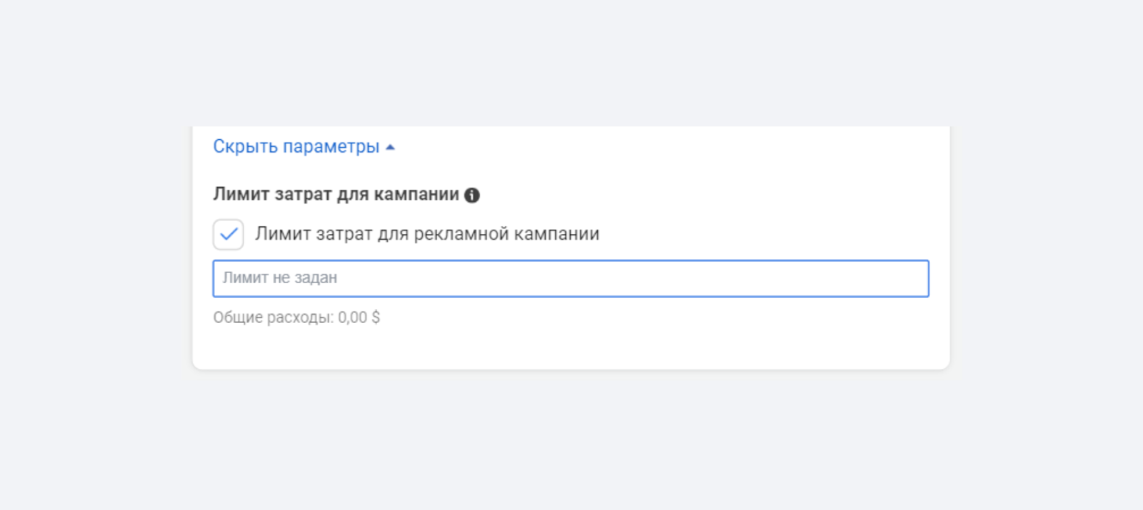Place cursor in the spending limit text box
This screenshot has height=510, width=1143.
(x=570, y=278)
